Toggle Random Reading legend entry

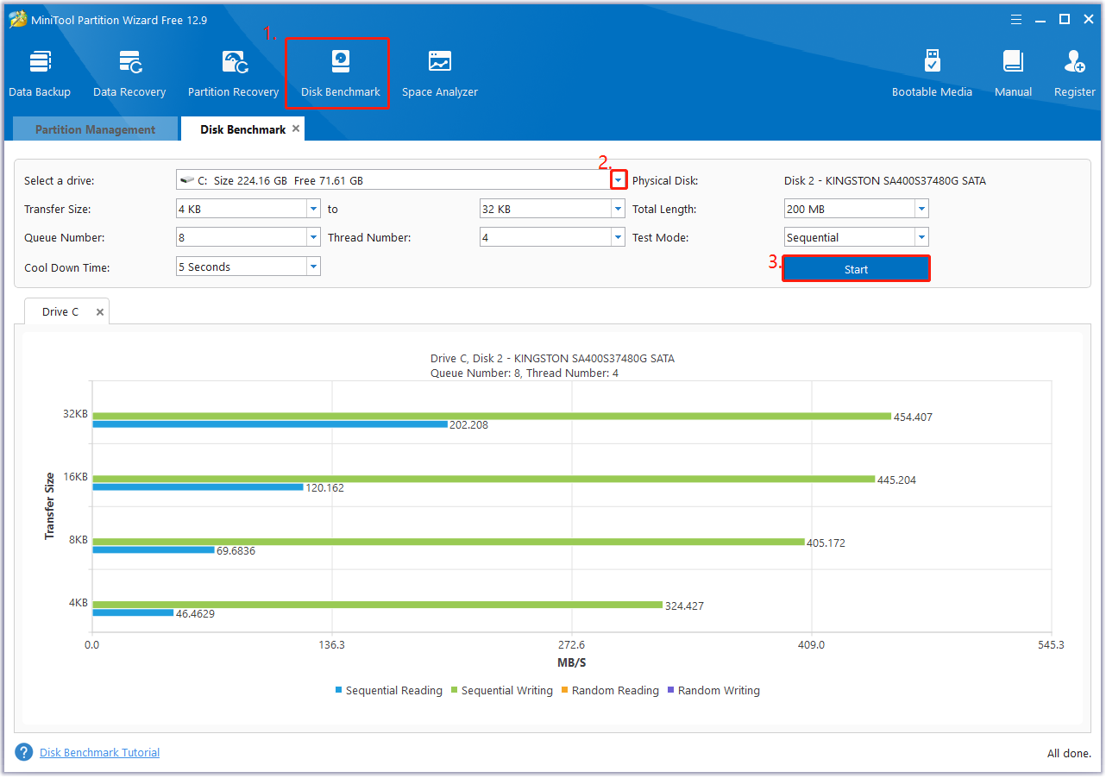609,690
